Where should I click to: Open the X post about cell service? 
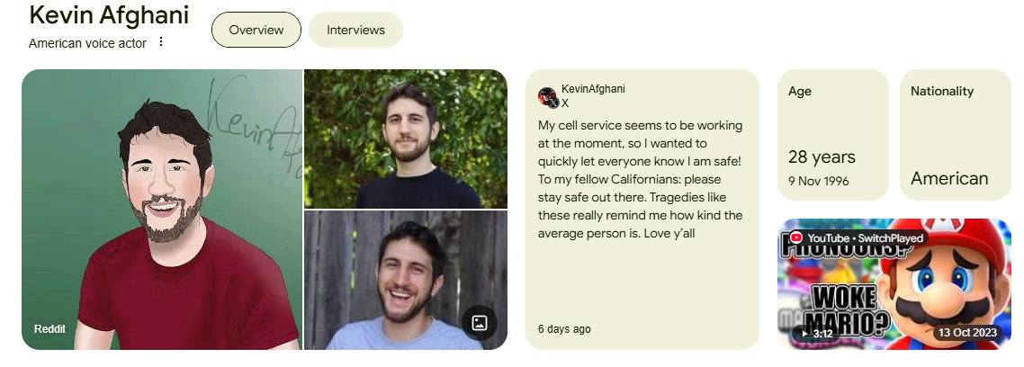(641, 180)
